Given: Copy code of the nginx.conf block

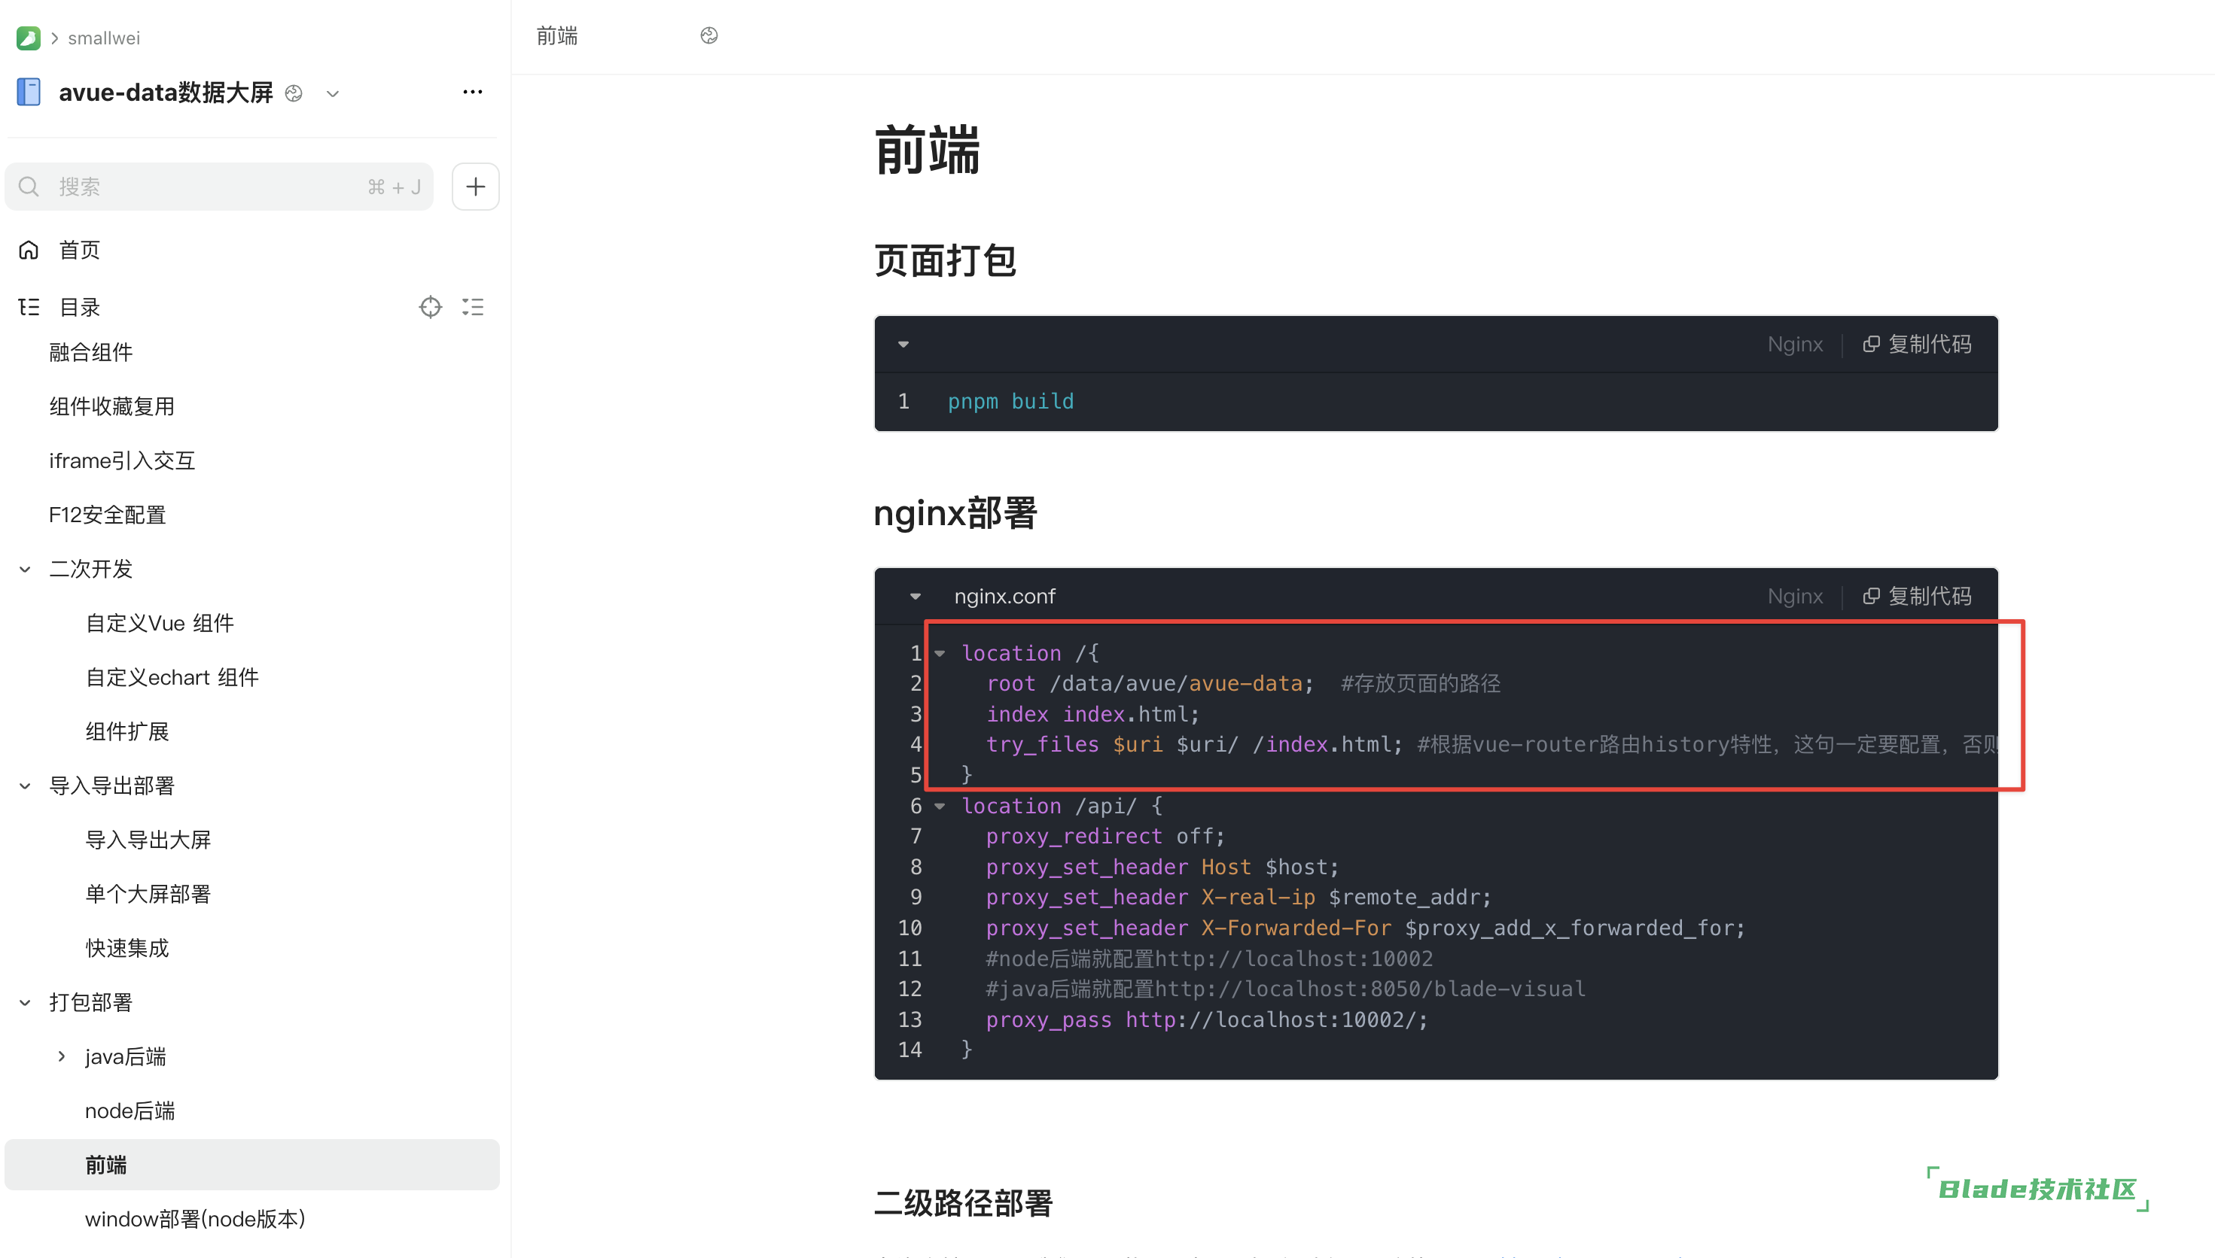Looking at the screenshot, I should pos(1917,596).
